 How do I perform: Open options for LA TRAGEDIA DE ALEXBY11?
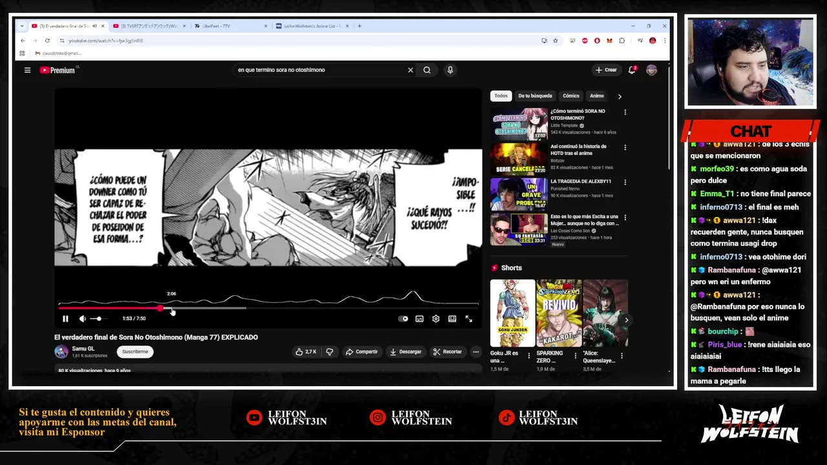point(625,182)
